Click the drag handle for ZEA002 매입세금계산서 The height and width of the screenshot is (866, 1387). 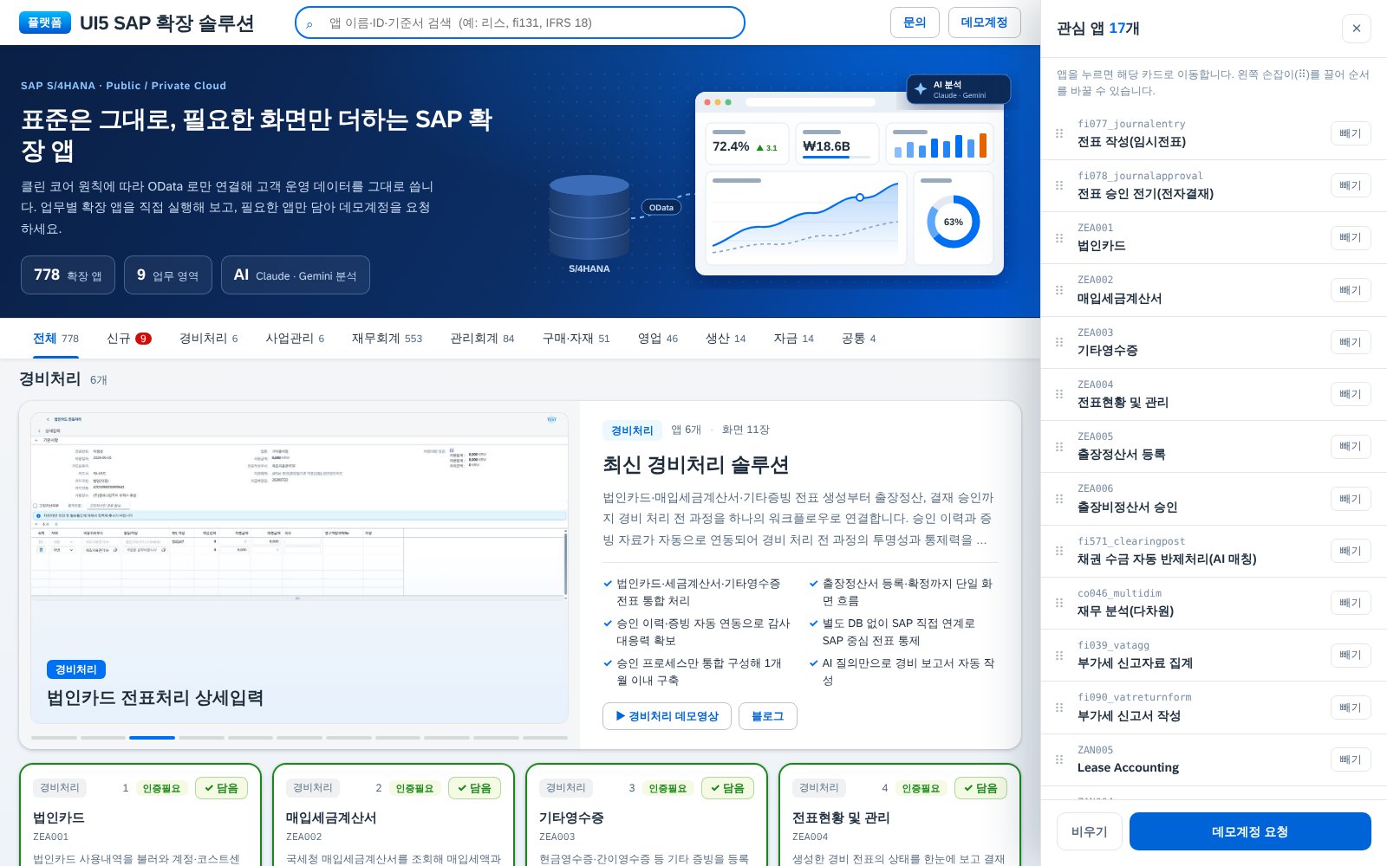point(1059,290)
